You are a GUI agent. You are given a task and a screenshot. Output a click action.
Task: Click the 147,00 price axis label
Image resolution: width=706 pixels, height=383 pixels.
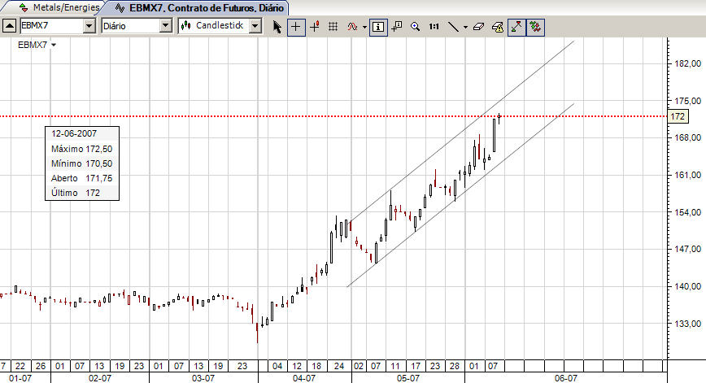click(x=687, y=249)
